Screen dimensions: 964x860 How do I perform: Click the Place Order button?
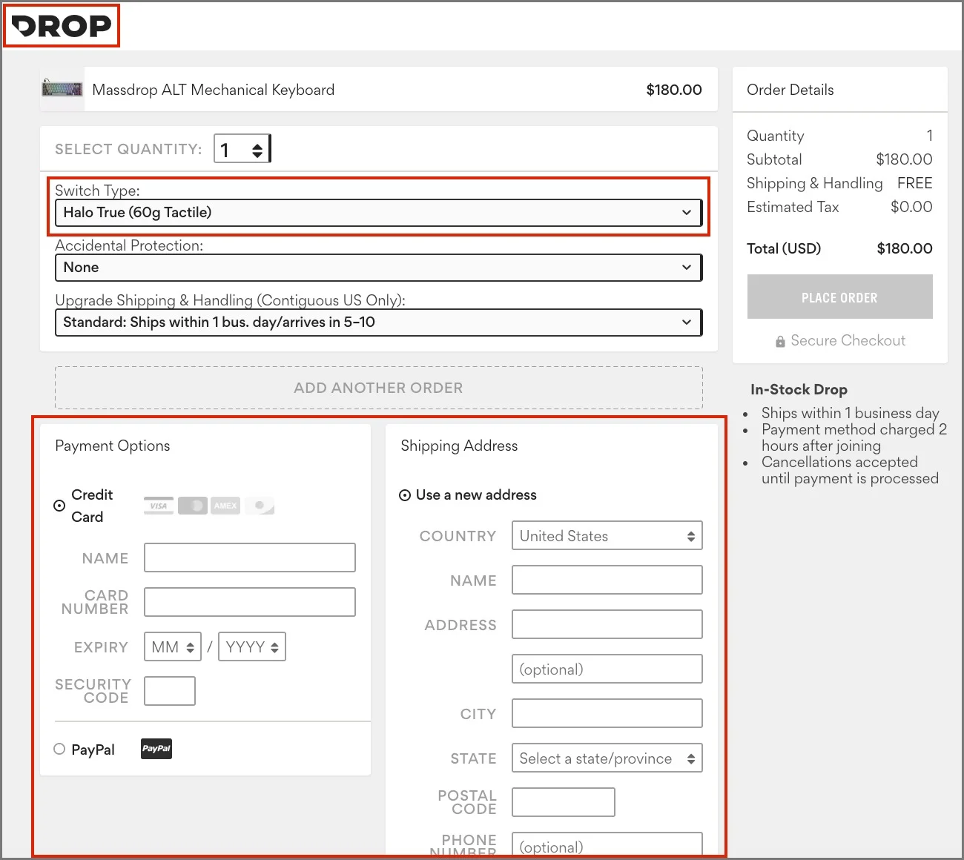pos(840,297)
